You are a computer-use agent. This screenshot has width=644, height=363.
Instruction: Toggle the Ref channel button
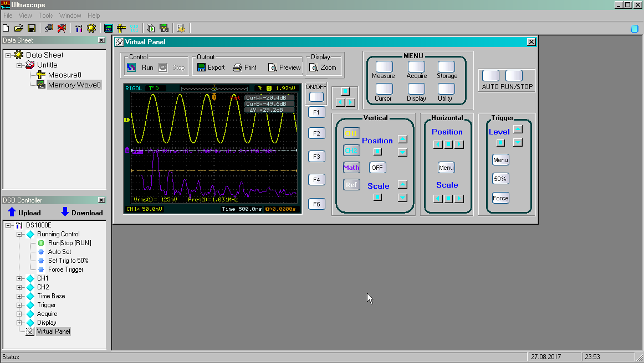tap(351, 185)
